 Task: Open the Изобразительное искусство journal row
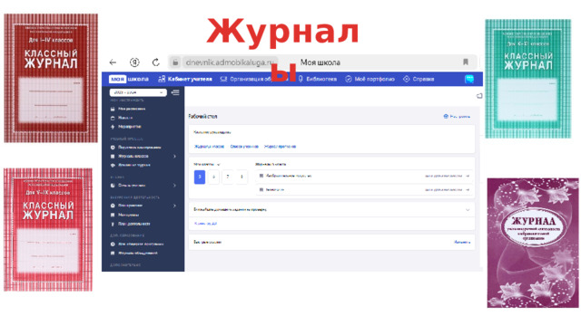pos(364,176)
